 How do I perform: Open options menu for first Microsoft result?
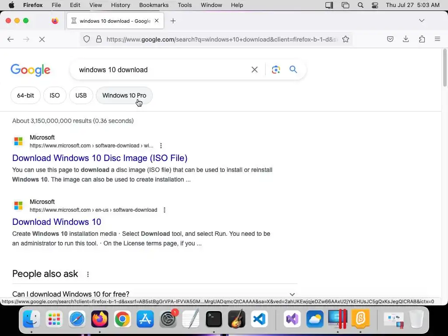[161, 146]
